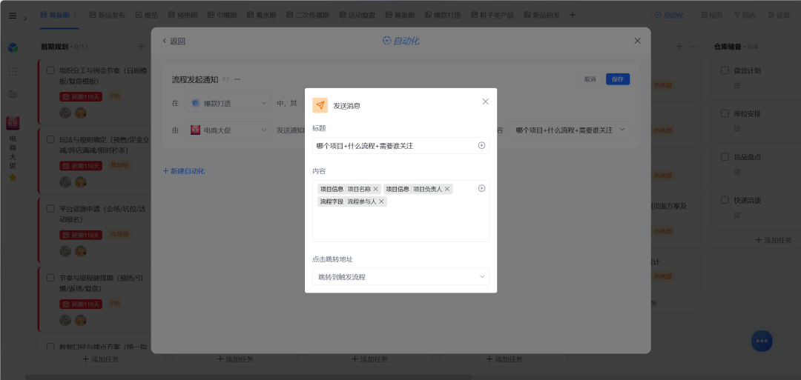Click the 取消 button
The image size is (801, 380).
tap(590, 79)
